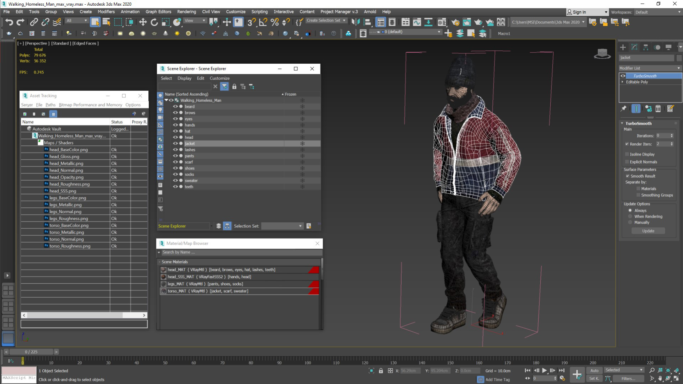Collapse the Walking_Homeless_Man tree node
Image resolution: width=683 pixels, height=384 pixels.
(x=166, y=100)
